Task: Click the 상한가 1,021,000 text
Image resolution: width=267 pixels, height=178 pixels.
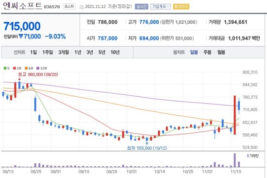Action: (179, 22)
